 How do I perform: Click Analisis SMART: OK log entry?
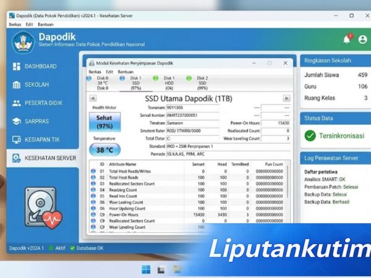pyautogui.click(x=325, y=179)
